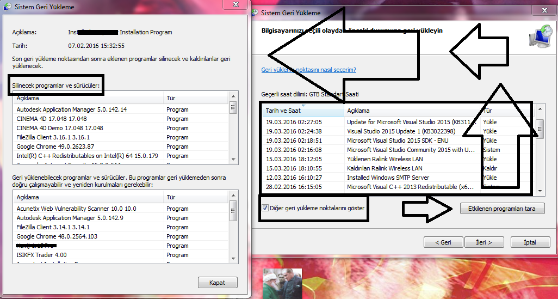Open 'Geri yükleme noktasını nasıl seçerim?' link
The width and height of the screenshot is (558, 299).
pos(308,70)
